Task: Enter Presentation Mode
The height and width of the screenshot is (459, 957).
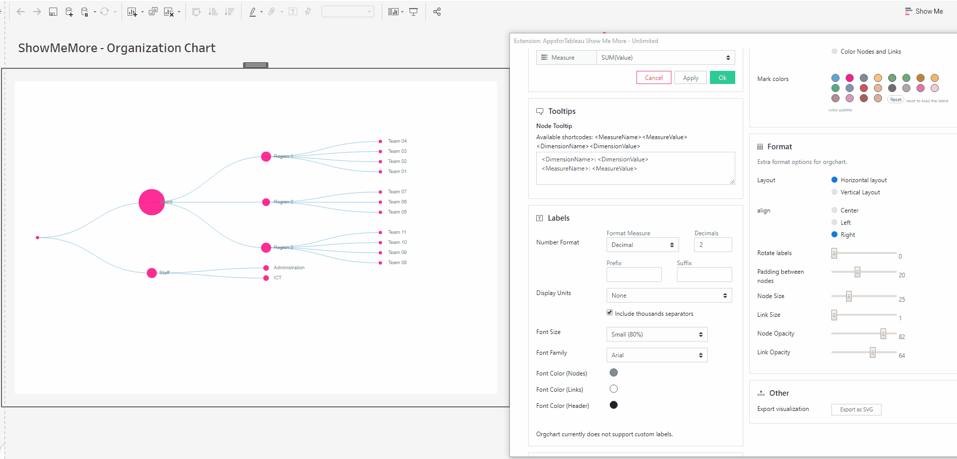Action: click(x=414, y=12)
